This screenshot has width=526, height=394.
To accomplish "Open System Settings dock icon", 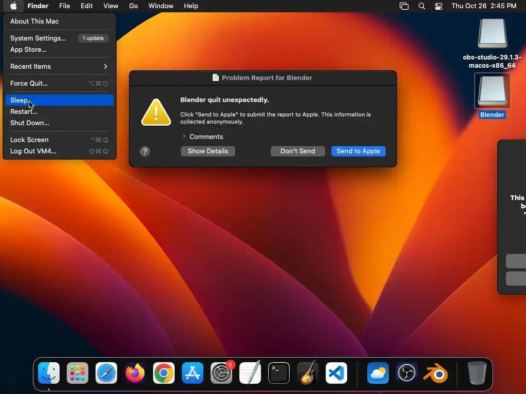I will tap(221, 373).
